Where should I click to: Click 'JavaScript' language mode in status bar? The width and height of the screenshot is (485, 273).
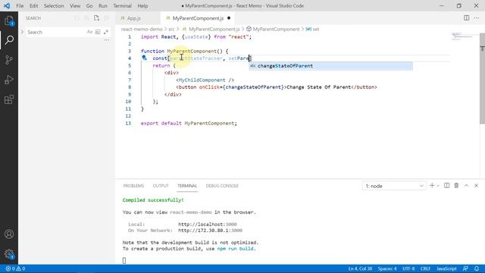pyautogui.click(x=446, y=268)
